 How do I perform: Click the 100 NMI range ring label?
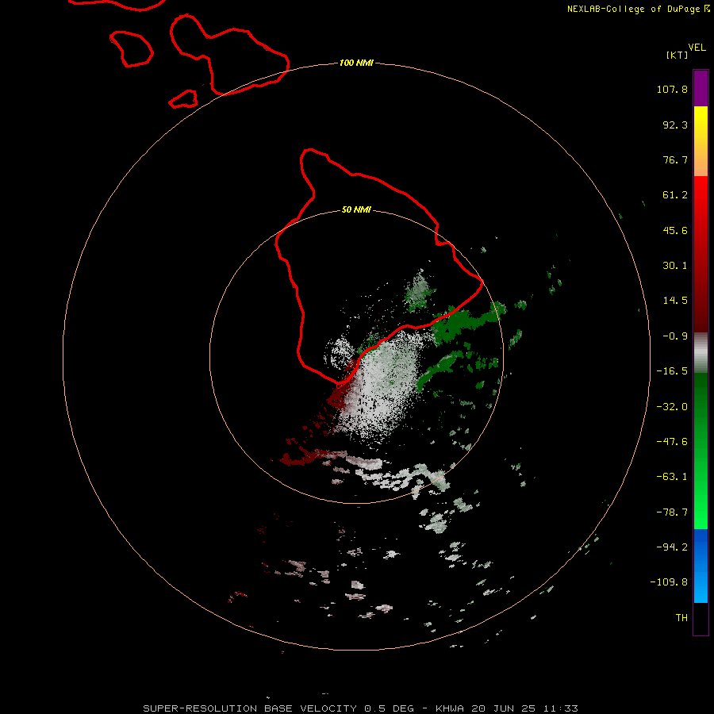[x=356, y=63]
